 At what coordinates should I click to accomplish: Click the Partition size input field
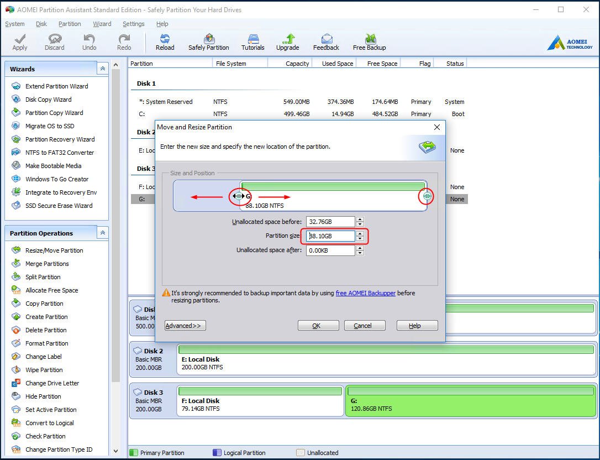click(x=330, y=236)
